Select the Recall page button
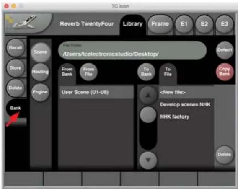 (x=16, y=48)
